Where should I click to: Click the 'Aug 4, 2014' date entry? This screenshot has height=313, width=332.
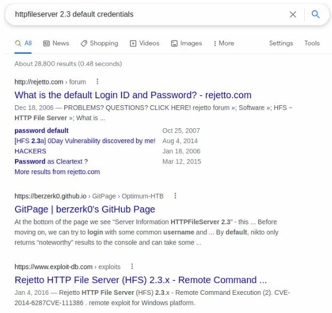pos(180,141)
